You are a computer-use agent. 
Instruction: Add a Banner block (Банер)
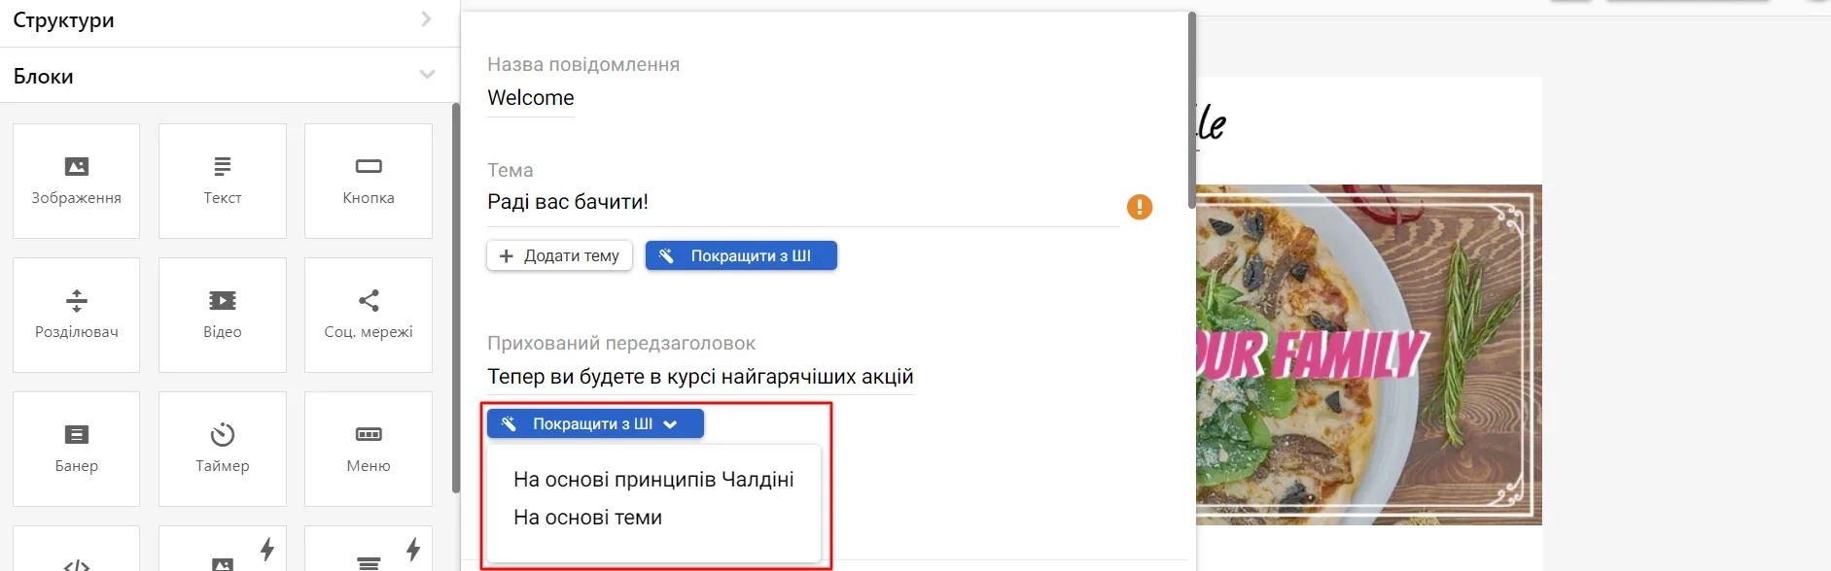76,449
